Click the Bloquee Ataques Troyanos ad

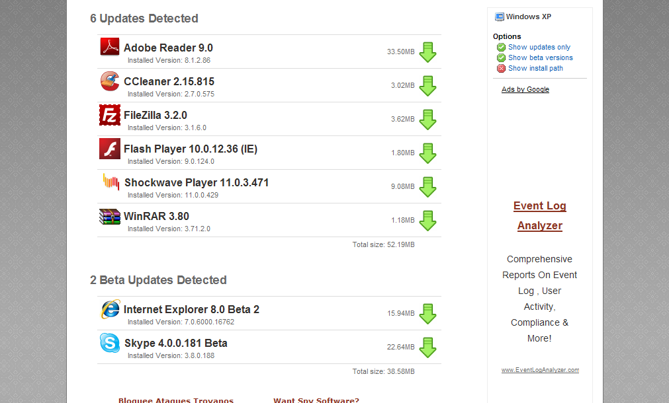point(176,400)
